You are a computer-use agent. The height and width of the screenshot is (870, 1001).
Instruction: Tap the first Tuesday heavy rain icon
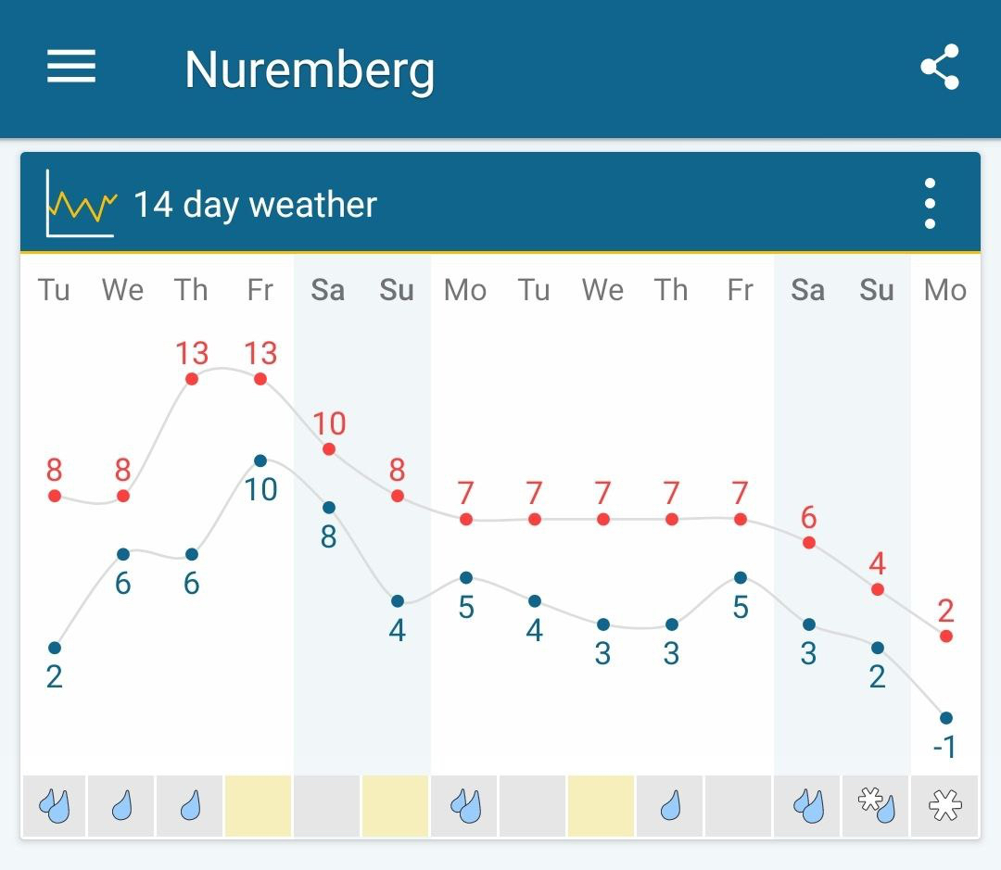click(54, 806)
